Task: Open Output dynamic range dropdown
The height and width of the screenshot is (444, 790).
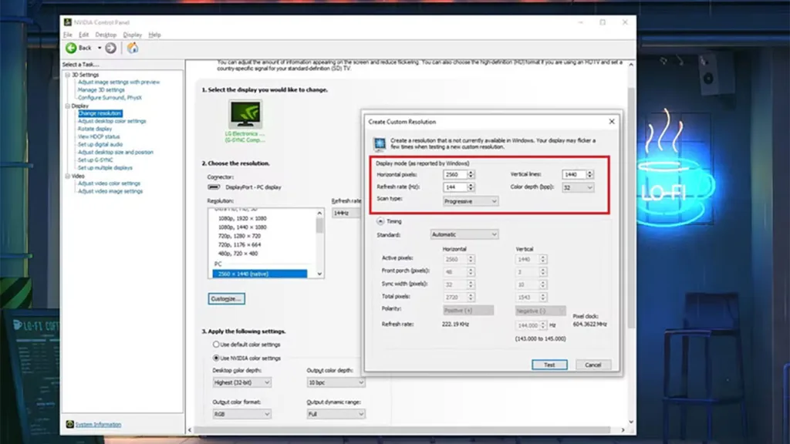Action: tap(336, 414)
